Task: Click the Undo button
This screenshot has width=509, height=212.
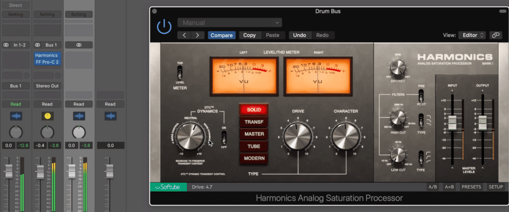Action: click(x=300, y=35)
